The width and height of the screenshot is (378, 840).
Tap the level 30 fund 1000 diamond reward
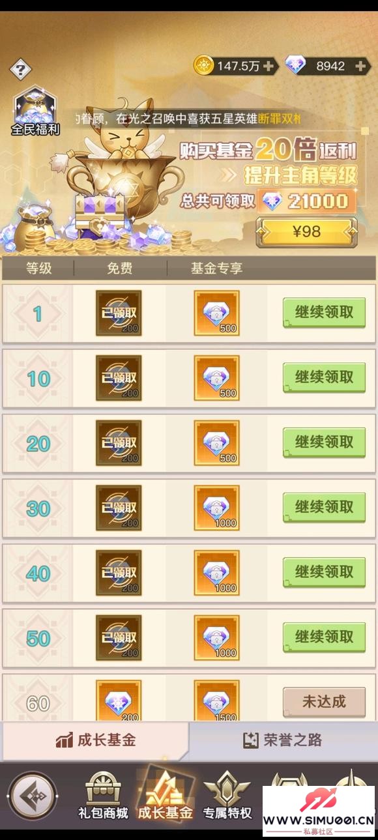[216, 508]
